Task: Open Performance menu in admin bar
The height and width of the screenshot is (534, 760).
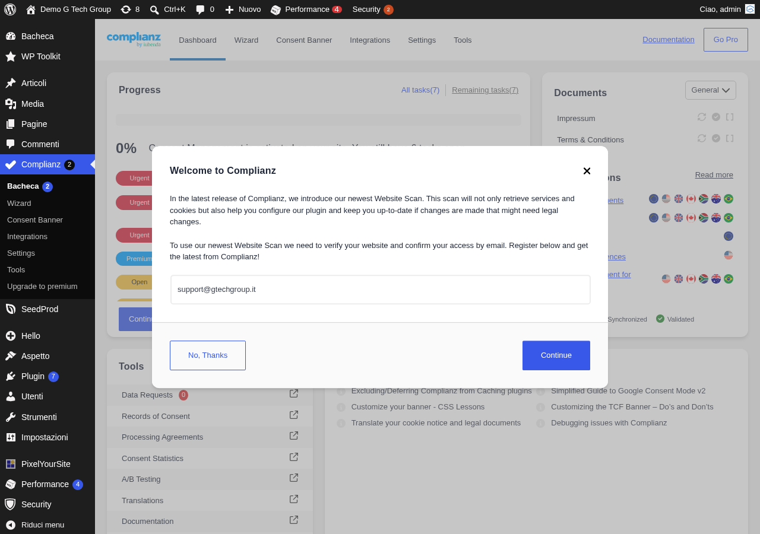Action: point(306,9)
